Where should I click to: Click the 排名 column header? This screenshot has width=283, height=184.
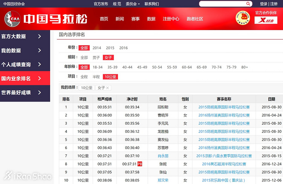point(66,99)
